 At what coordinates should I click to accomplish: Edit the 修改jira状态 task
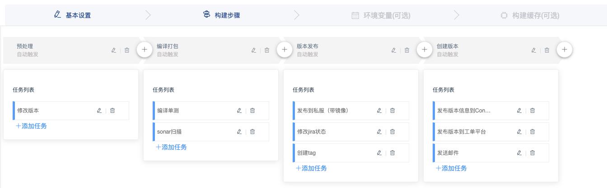pyautogui.click(x=379, y=132)
